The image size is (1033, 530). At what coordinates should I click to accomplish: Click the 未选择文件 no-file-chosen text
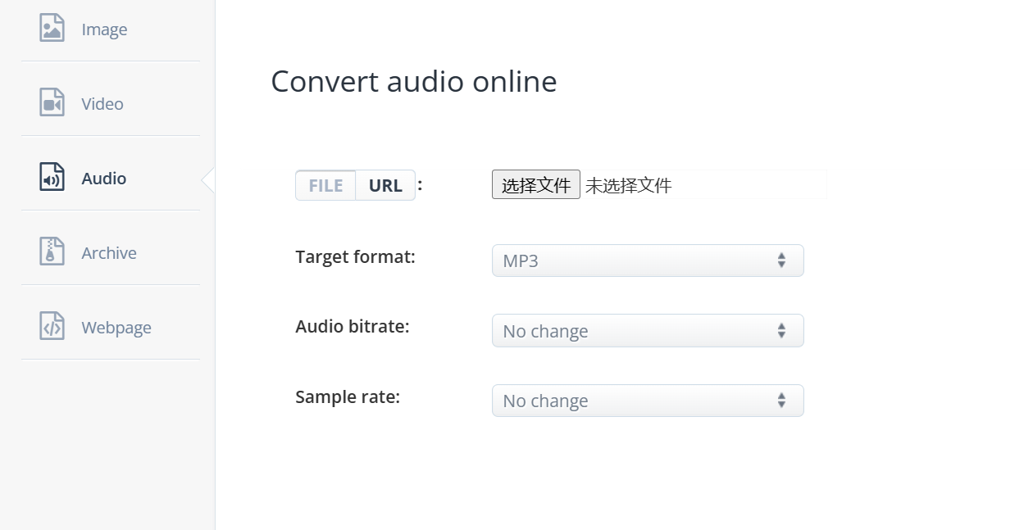pyautogui.click(x=628, y=185)
